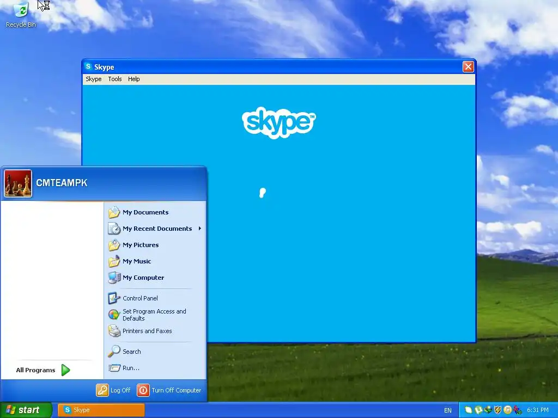Choose the Search label in Start menu
The width and height of the screenshot is (558, 418).
132,352
